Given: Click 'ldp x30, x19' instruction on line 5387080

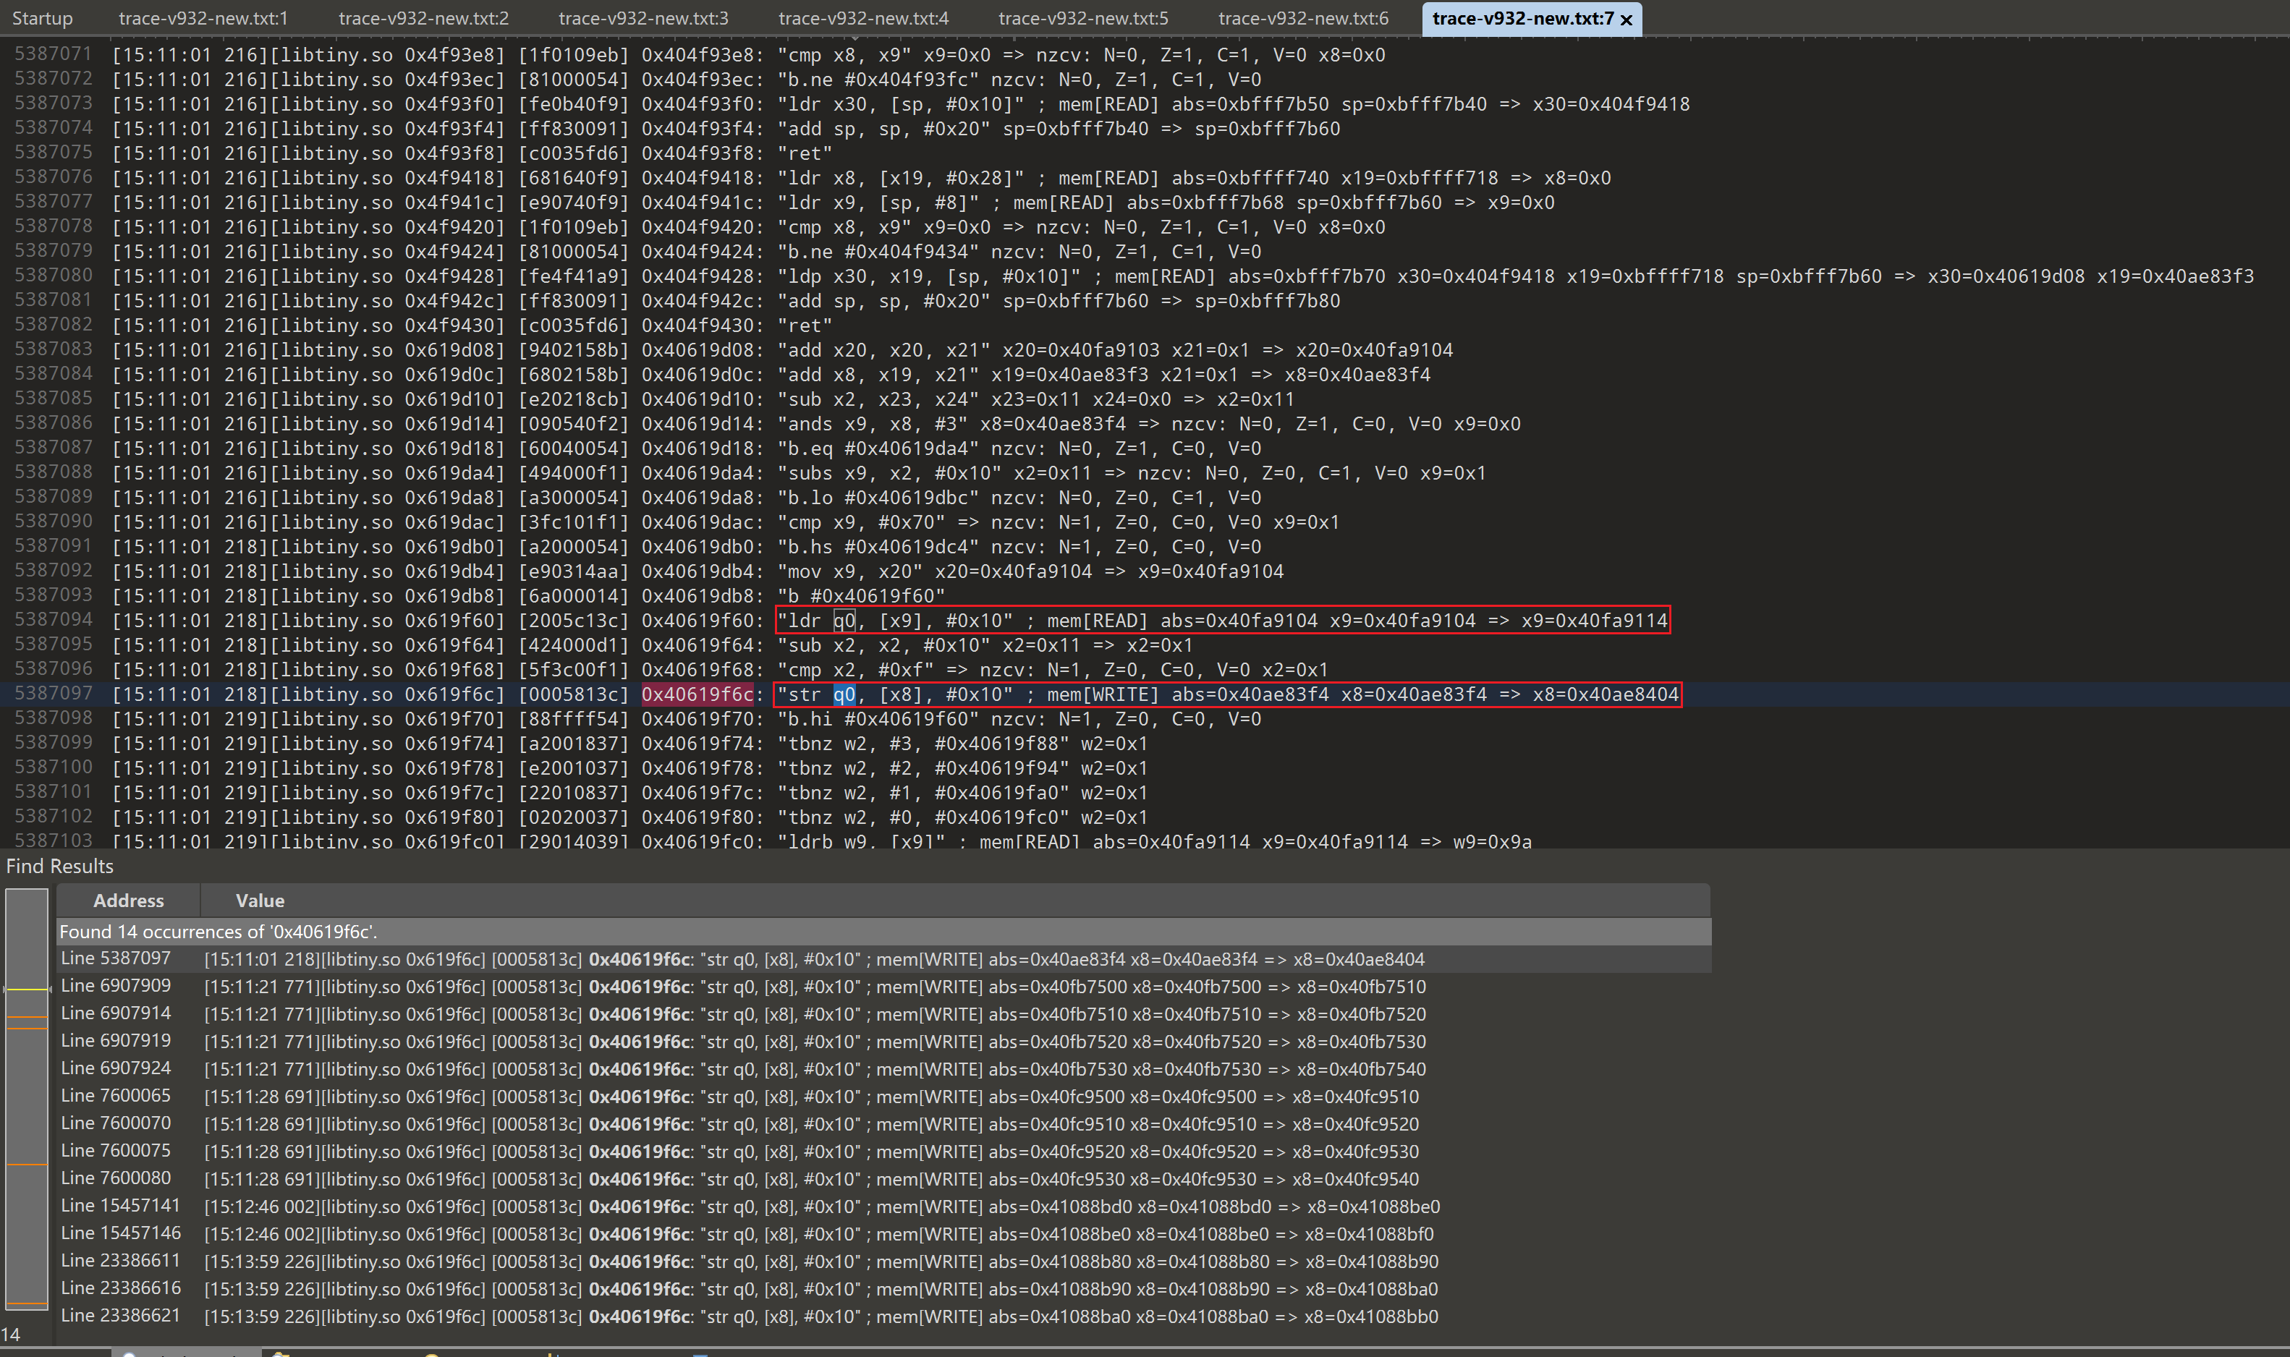Looking at the screenshot, I should [x=928, y=276].
